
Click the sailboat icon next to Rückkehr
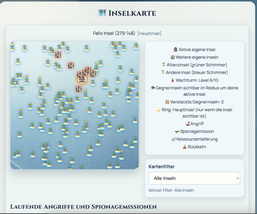(184, 147)
